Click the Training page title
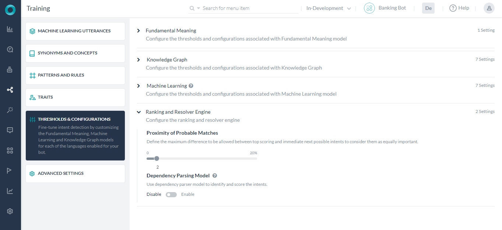The height and width of the screenshot is (230, 502). 38,8
